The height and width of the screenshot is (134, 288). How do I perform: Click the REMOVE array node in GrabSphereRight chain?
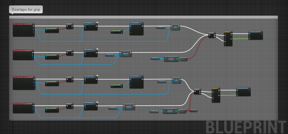click(129, 107)
